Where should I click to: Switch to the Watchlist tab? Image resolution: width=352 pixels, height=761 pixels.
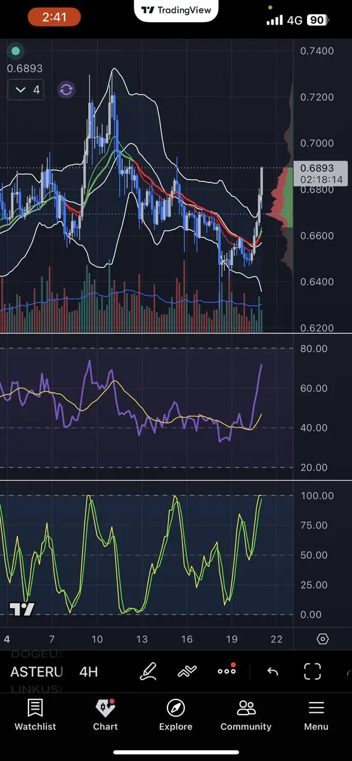36,715
